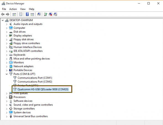
Task: Click the Universal Serial Bus controllers icon
Action: point(11,116)
